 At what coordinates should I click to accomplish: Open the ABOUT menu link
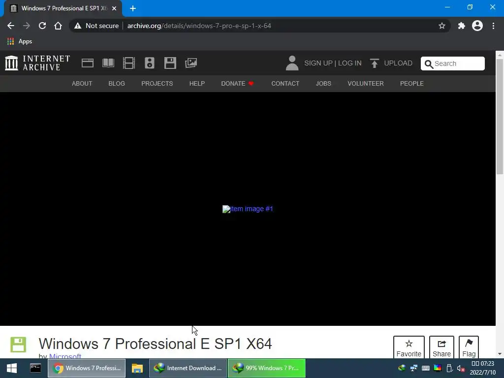point(82,84)
